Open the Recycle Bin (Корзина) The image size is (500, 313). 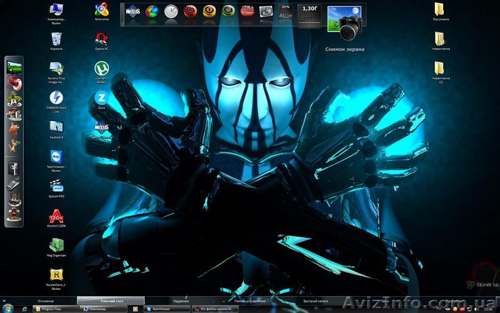pos(56,39)
